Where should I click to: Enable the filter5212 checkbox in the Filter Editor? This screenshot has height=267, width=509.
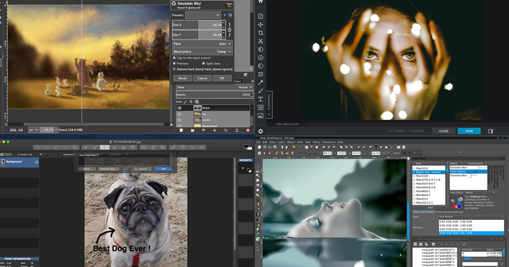[414, 168]
